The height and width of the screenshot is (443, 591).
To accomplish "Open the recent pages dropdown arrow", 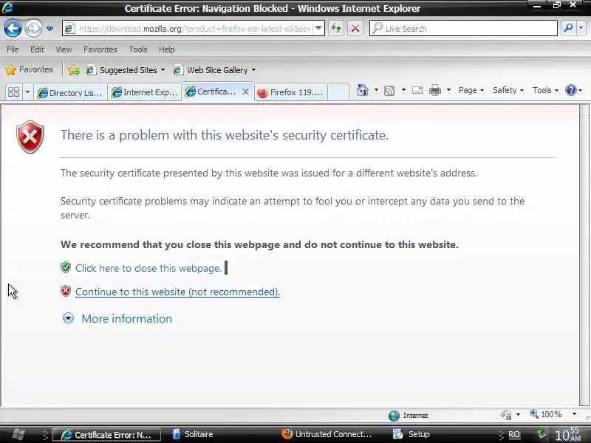I will [x=49, y=29].
